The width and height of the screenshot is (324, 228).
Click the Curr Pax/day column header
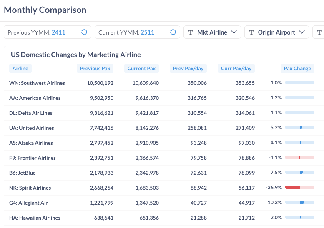[x=236, y=69]
